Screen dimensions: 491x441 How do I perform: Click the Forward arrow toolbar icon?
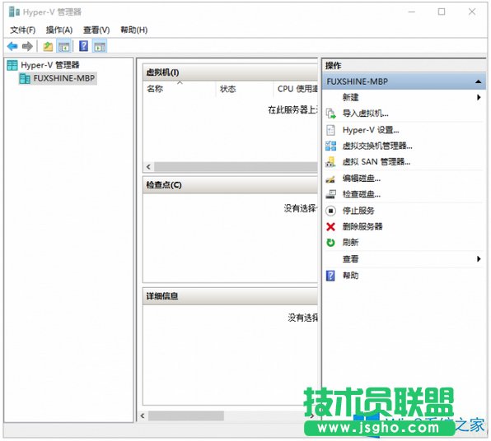[x=27, y=47]
